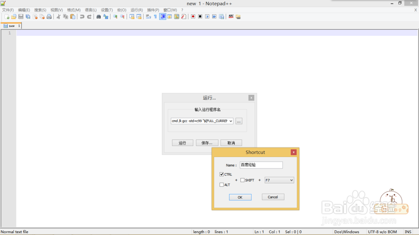
Task: Click the ABC spell check icon
Action: [x=231, y=17]
